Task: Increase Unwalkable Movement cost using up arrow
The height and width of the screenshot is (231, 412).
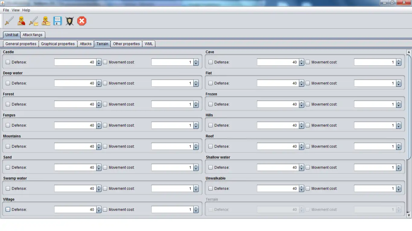Action: (x=399, y=187)
